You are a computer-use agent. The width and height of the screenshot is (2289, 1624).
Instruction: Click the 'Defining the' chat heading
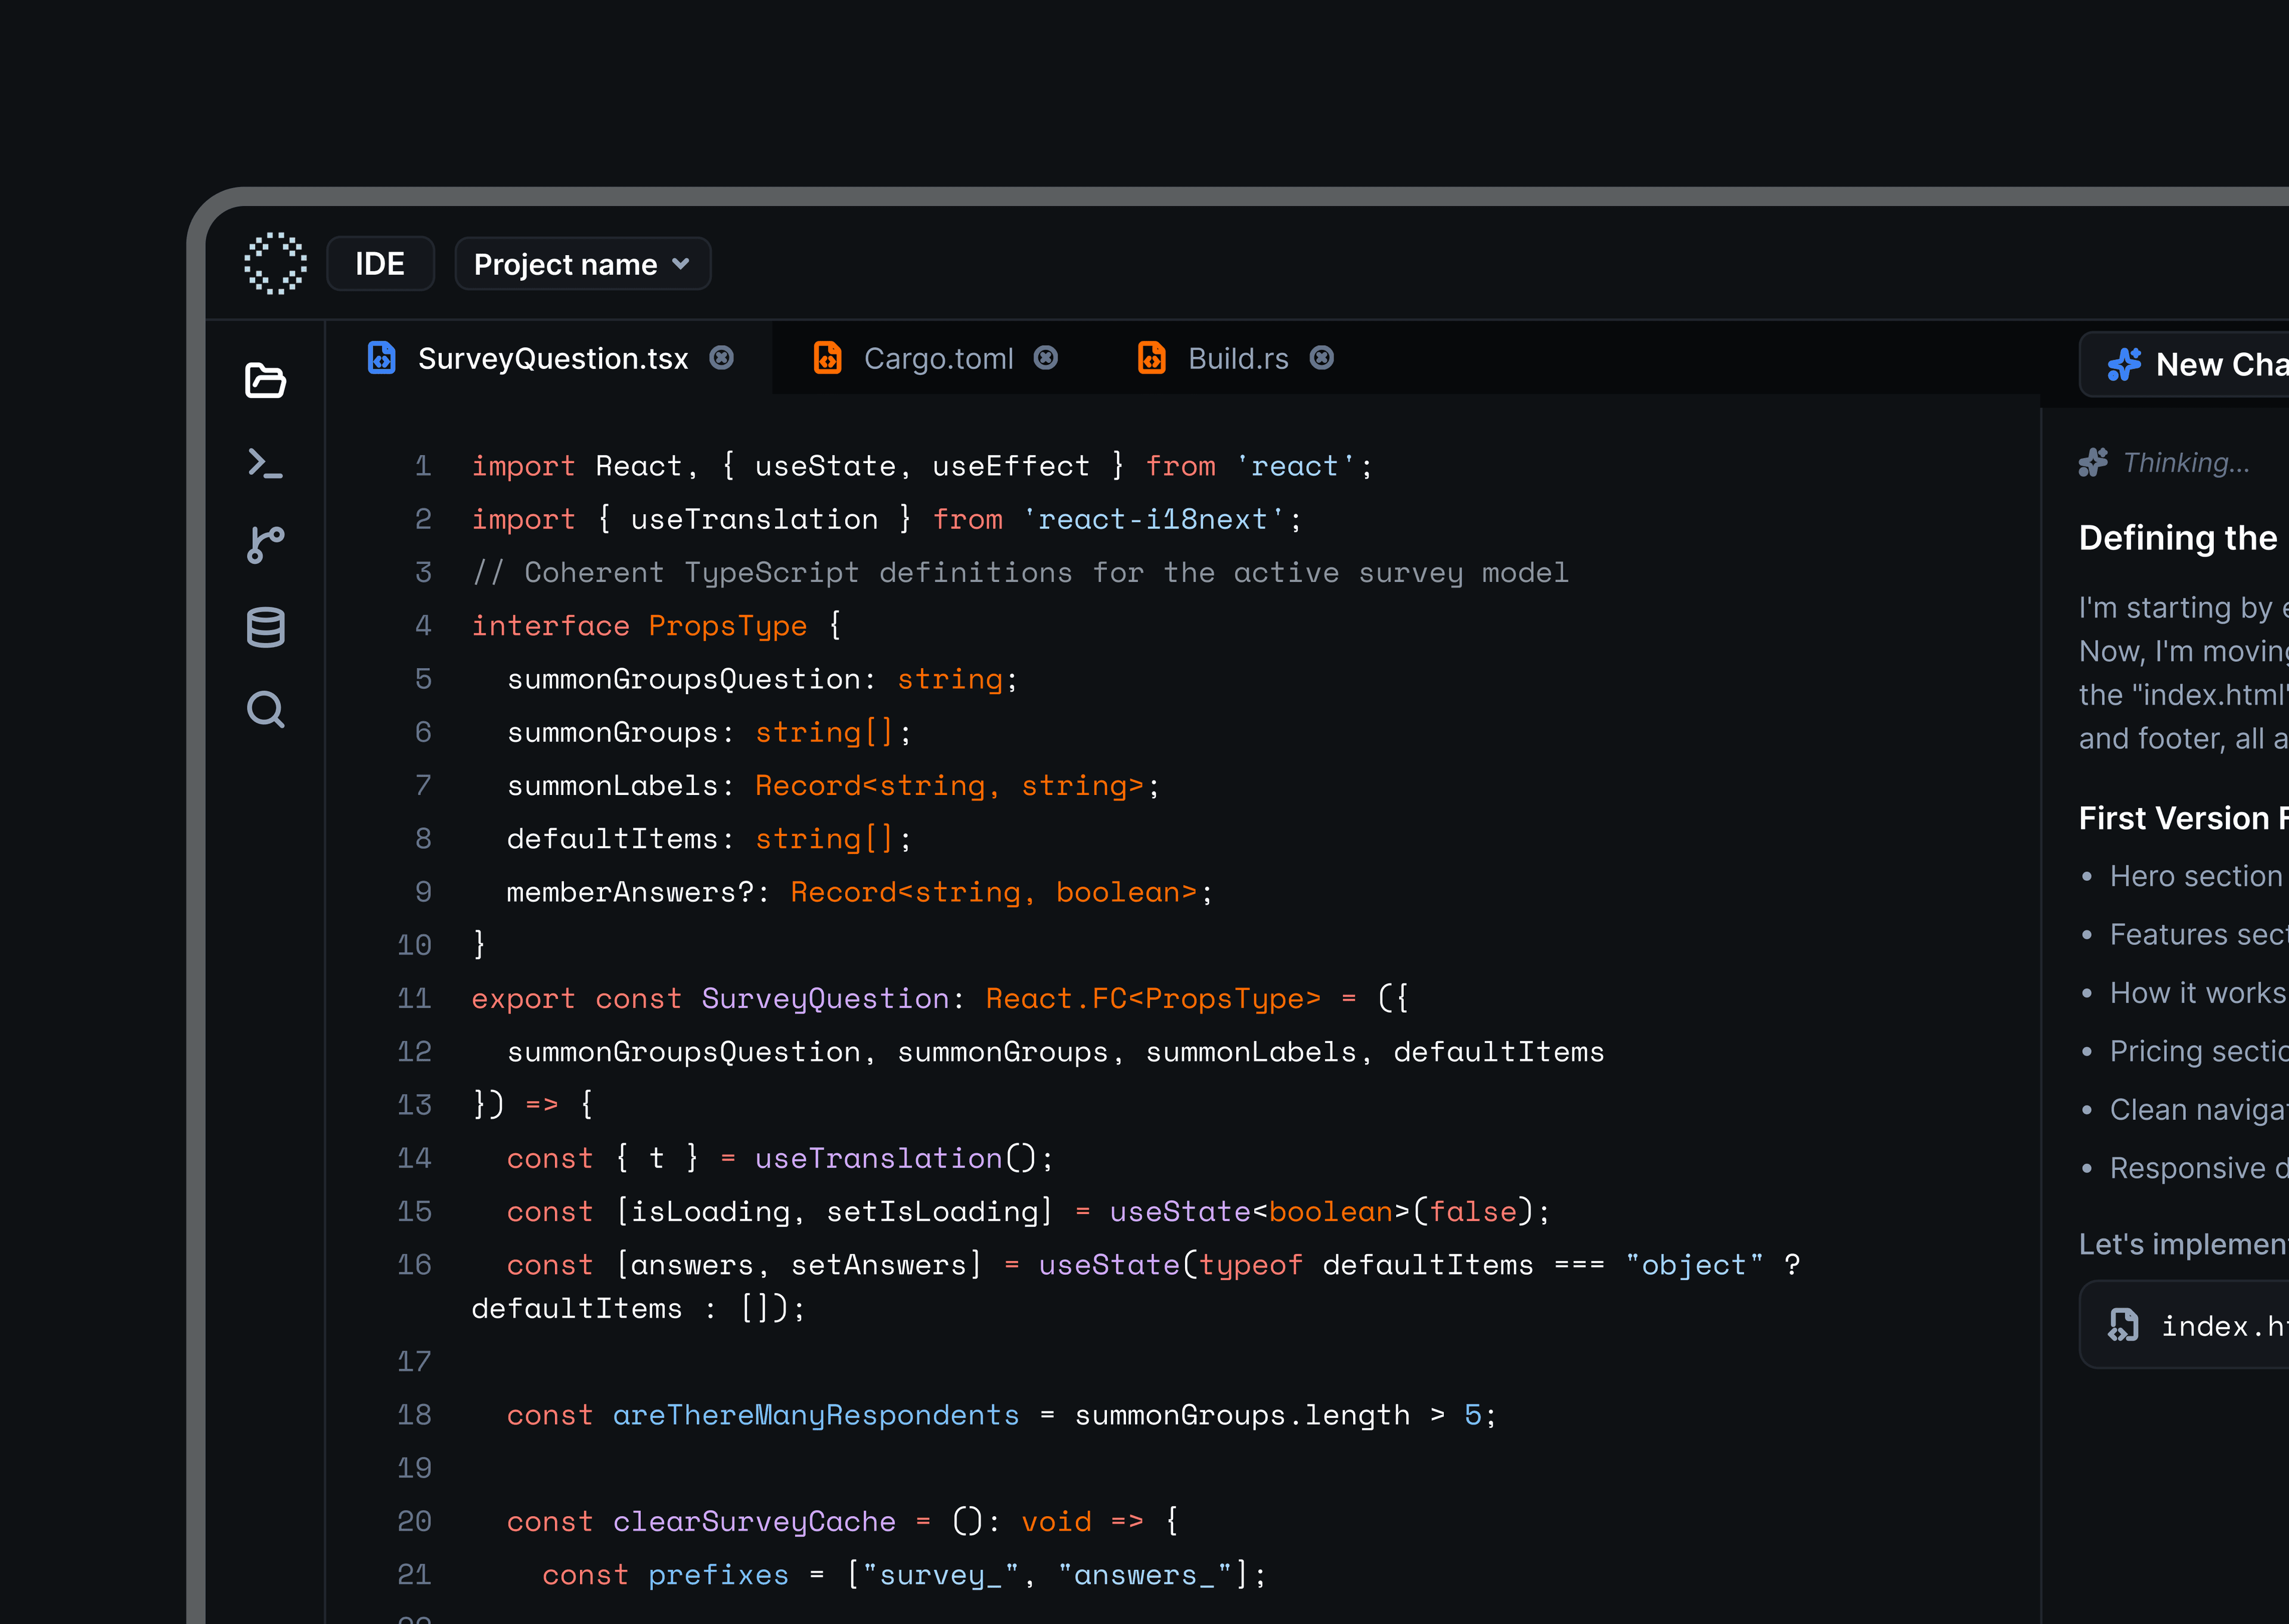point(2178,538)
